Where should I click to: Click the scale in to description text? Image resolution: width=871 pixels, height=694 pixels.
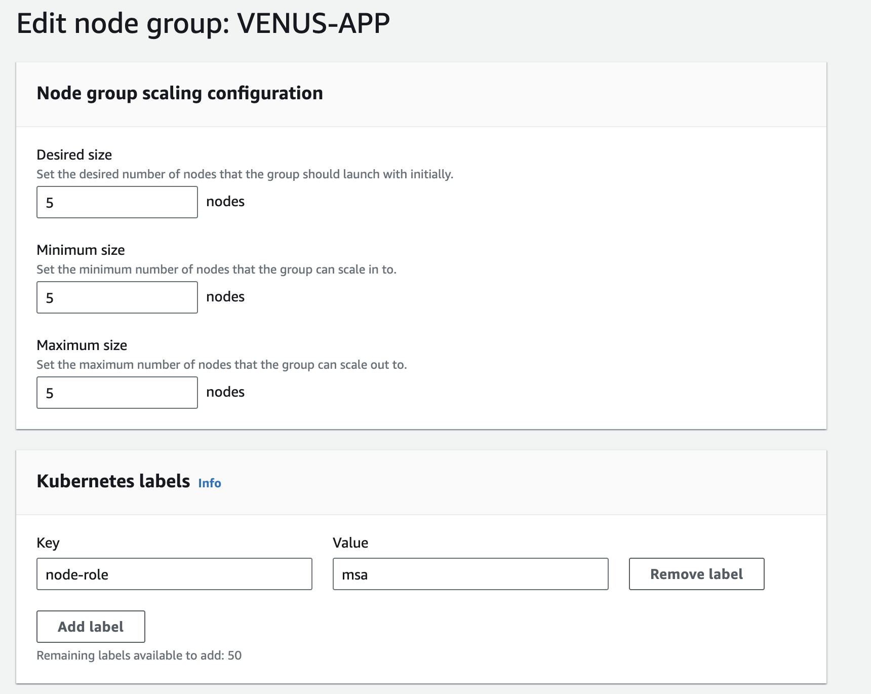pyautogui.click(x=216, y=269)
